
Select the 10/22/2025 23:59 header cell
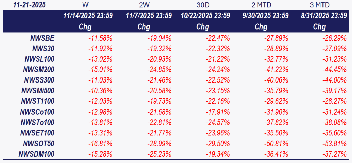205,16
